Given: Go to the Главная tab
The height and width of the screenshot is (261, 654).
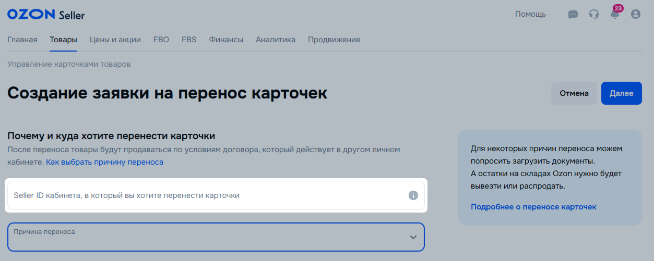Looking at the screenshot, I should pyautogui.click(x=22, y=40).
